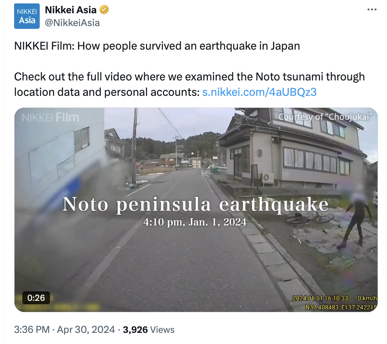This screenshot has height=344, width=387.
Task: Click the dashcam timestamp 2024.01.01 16:10:33
Action: (x=320, y=298)
